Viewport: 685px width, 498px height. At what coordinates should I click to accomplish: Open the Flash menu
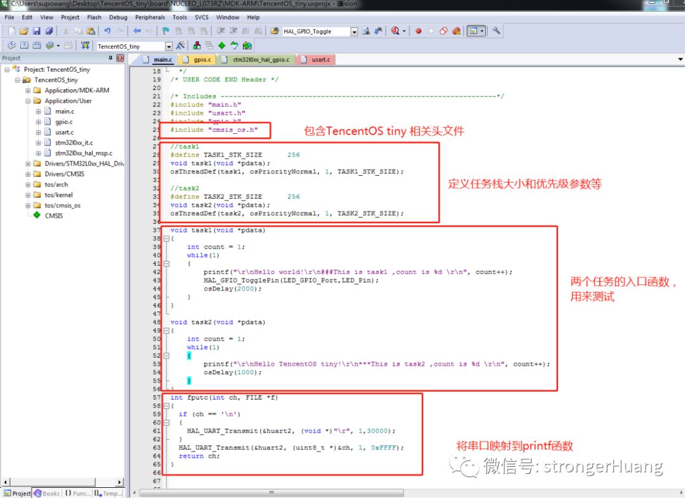[94, 18]
